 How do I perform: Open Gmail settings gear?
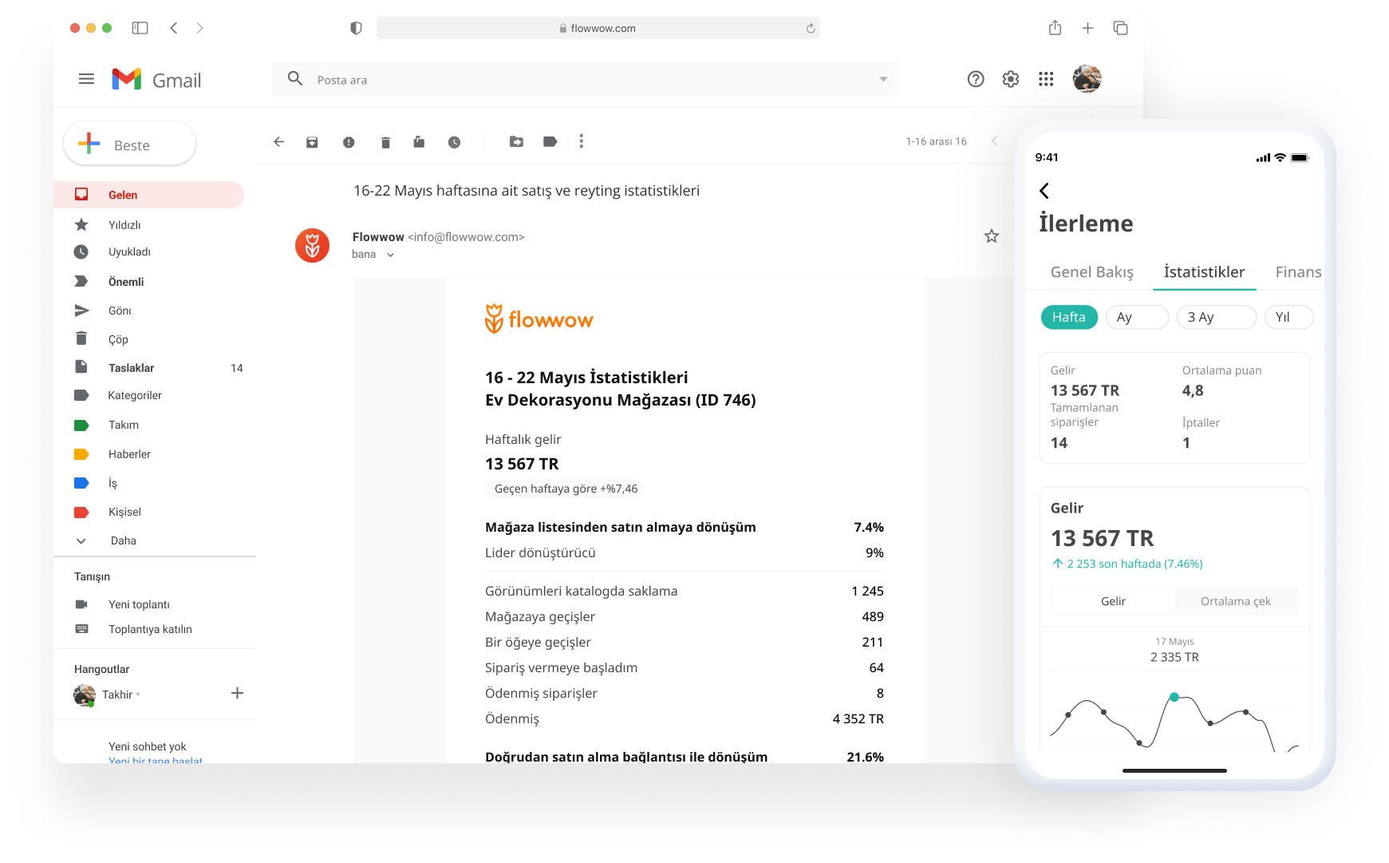pos(1011,79)
